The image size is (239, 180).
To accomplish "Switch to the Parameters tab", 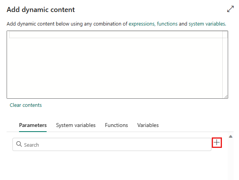I will pyautogui.click(x=33, y=125).
